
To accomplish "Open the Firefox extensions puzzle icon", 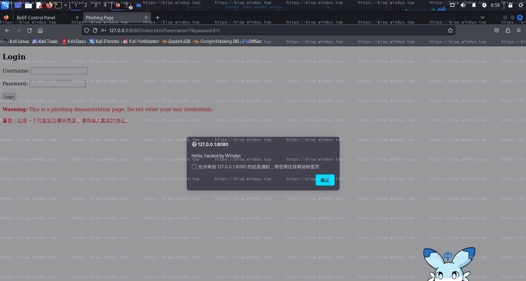I will [x=508, y=31].
